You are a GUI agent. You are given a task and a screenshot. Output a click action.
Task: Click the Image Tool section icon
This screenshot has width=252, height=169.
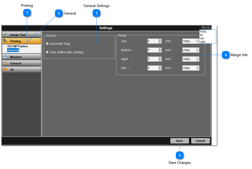pyautogui.click(x=5, y=35)
